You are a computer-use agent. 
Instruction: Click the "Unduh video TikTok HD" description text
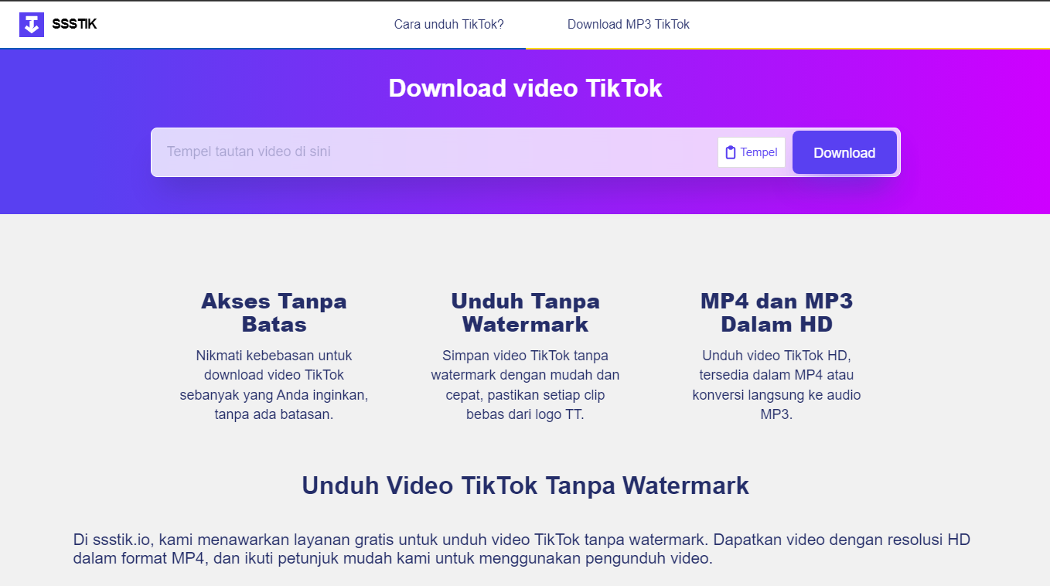(x=776, y=385)
